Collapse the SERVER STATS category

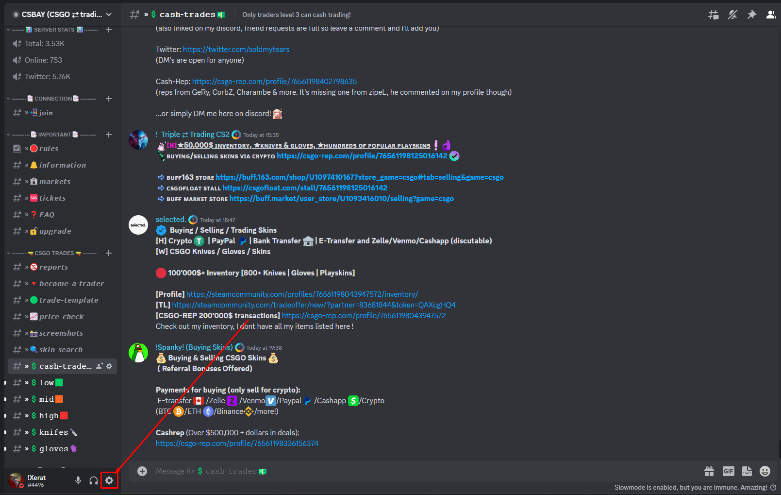tap(53, 30)
